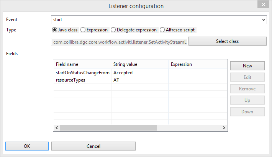Open the Event dropdown list

coord(159,20)
